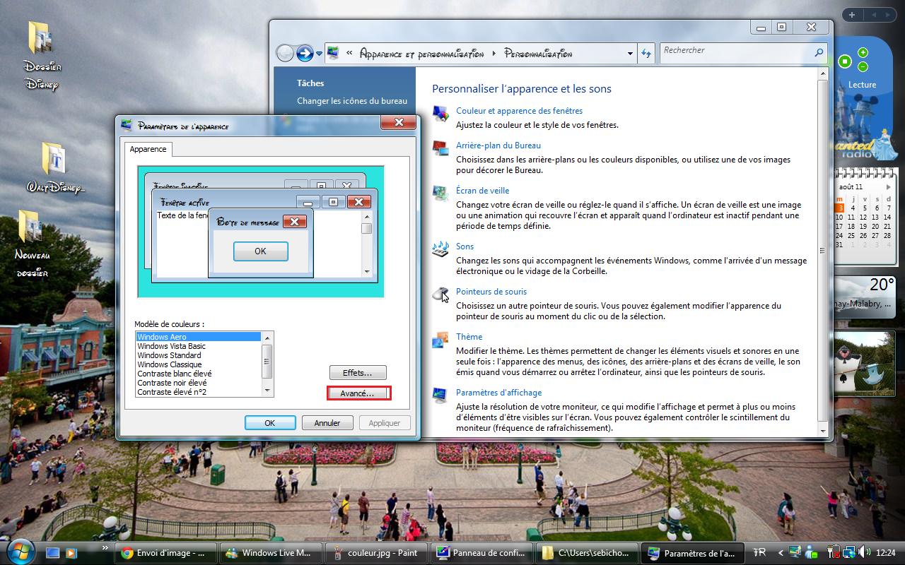
Task: Click color scheme list scroll down arrow
Action: [267, 391]
